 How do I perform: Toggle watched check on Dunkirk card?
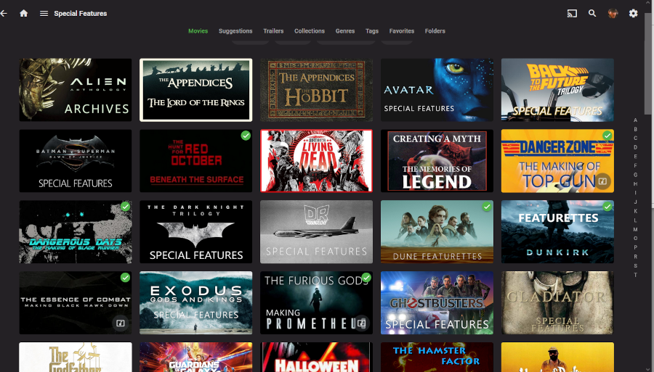click(607, 207)
